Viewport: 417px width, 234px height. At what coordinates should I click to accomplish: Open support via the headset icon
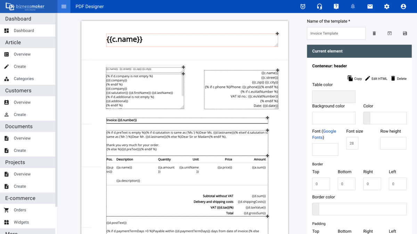(x=319, y=7)
